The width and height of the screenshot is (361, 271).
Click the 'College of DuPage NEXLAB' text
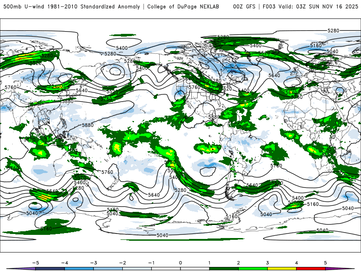point(183,6)
